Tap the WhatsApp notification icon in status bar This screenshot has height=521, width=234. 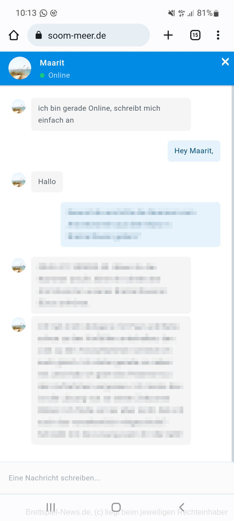point(43,14)
